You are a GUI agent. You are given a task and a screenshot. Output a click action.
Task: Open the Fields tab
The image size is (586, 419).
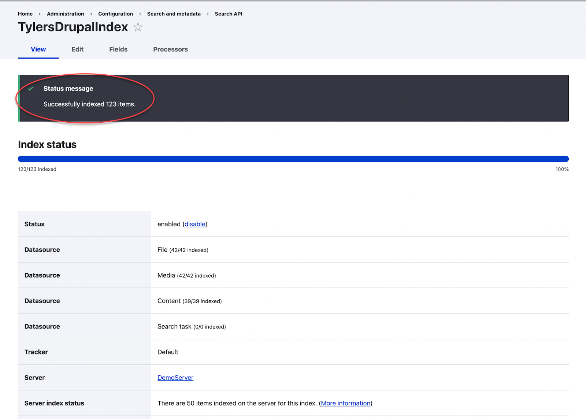point(118,49)
